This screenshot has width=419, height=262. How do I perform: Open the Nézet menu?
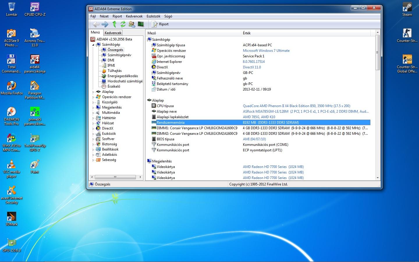104,16
